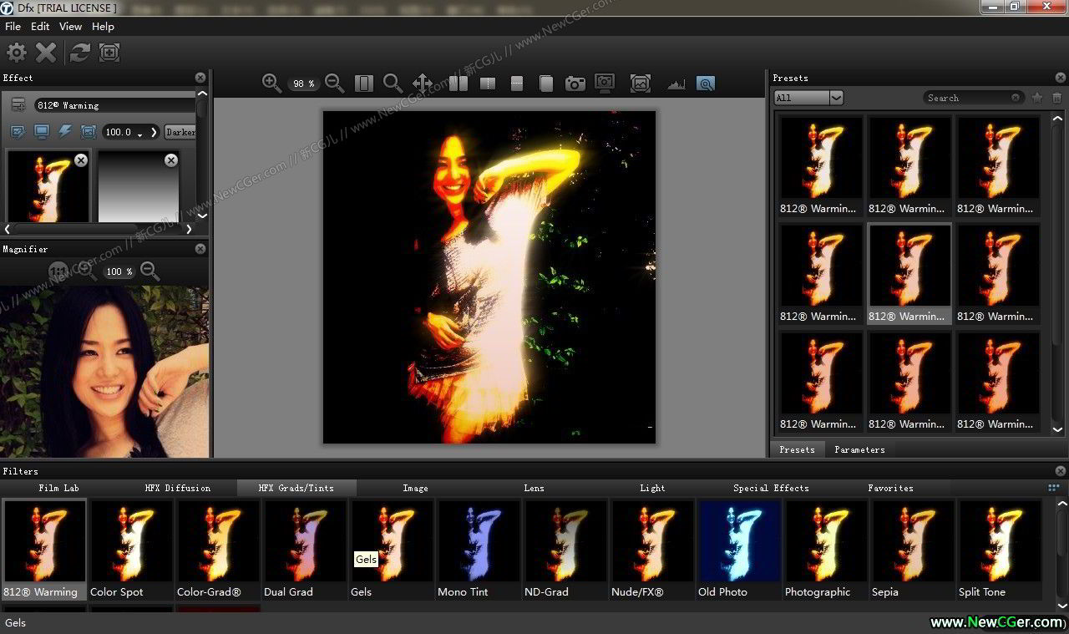1069x634 pixels.
Task: Delete preset using the trash icon
Action: click(1056, 98)
